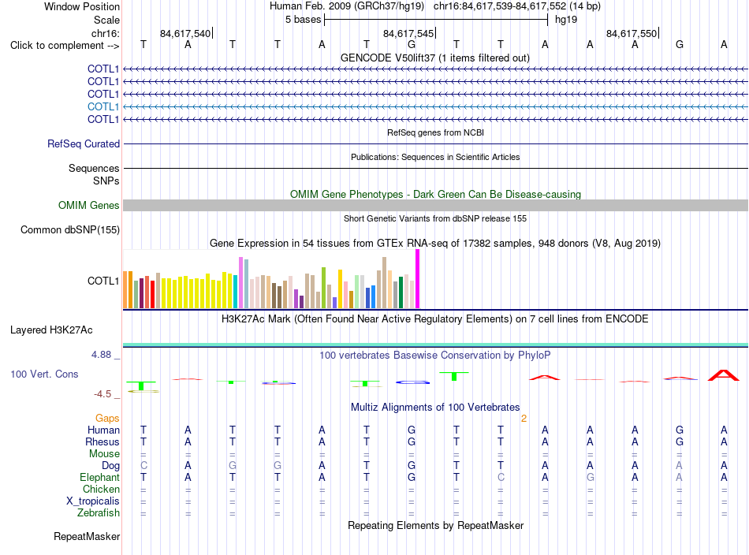Image resolution: width=749 pixels, height=555 pixels.
Task: Click the 'RefSeq genes from NCBI' title
Action: pos(435,132)
